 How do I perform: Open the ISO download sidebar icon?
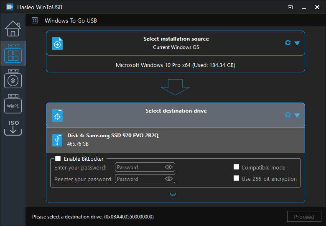pyautogui.click(x=13, y=128)
